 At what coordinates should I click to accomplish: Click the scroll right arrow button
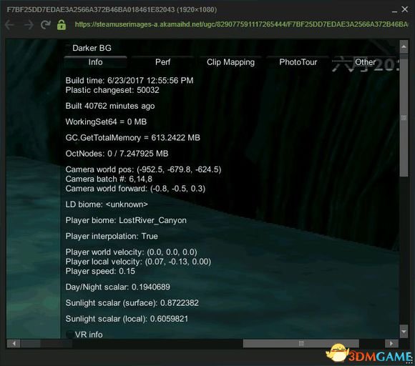(x=391, y=344)
